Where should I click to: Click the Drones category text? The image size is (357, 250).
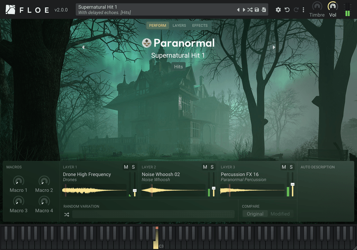click(70, 179)
